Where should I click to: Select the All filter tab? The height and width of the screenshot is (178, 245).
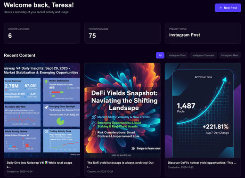160,55
